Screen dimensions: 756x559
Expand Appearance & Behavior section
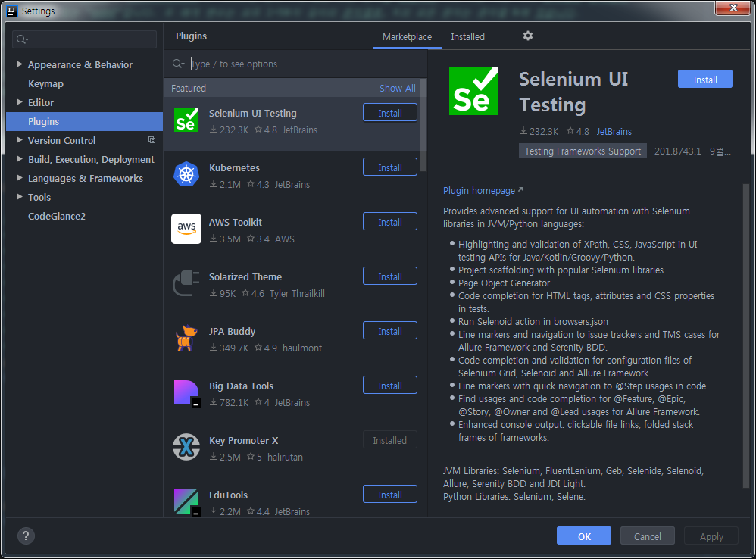tap(19, 64)
